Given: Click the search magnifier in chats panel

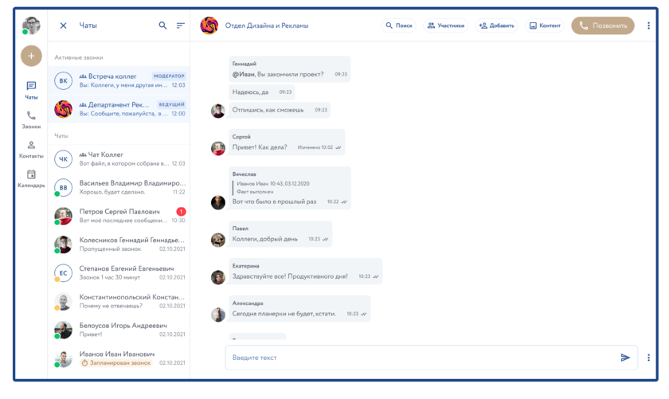Looking at the screenshot, I should [163, 25].
